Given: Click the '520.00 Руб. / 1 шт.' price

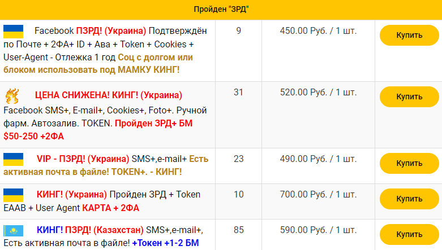Looking at the screenshot, I should tap(318, 92).
